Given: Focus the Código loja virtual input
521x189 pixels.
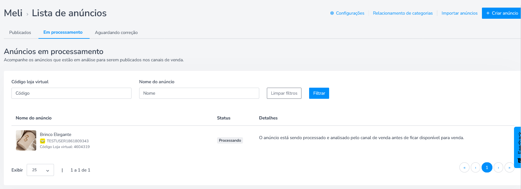Looking at the screenshot, I should [x=71, y=93].
